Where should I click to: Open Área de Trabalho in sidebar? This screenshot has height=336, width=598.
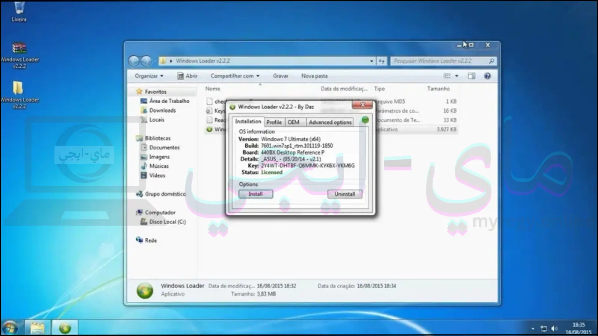coord(165,101)
